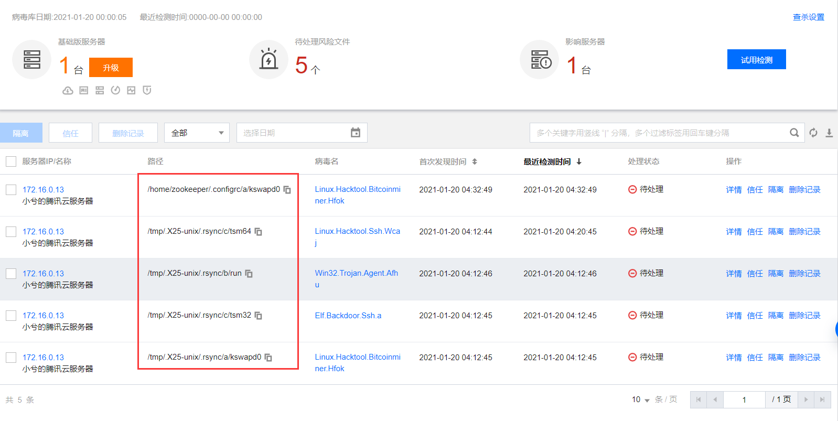
Task: Click the 试用检测 trial scan button
Action: (756, 59)
